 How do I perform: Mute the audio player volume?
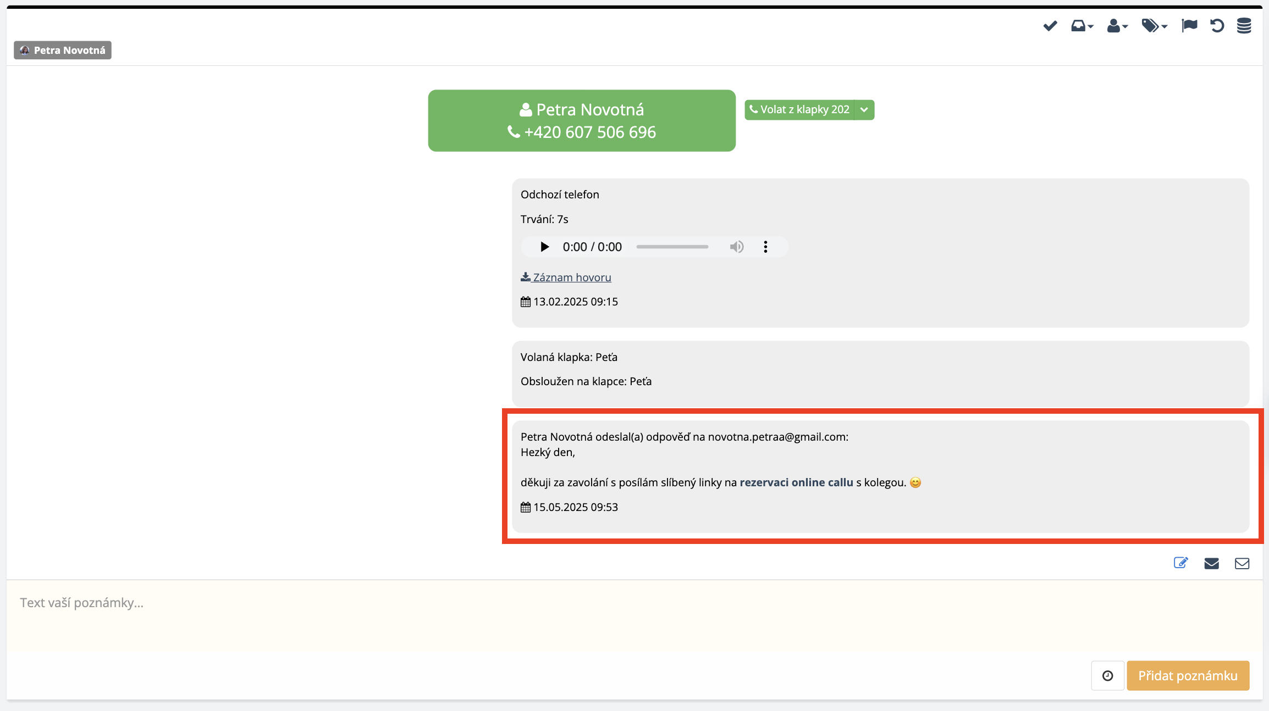(x=736, y=247)
